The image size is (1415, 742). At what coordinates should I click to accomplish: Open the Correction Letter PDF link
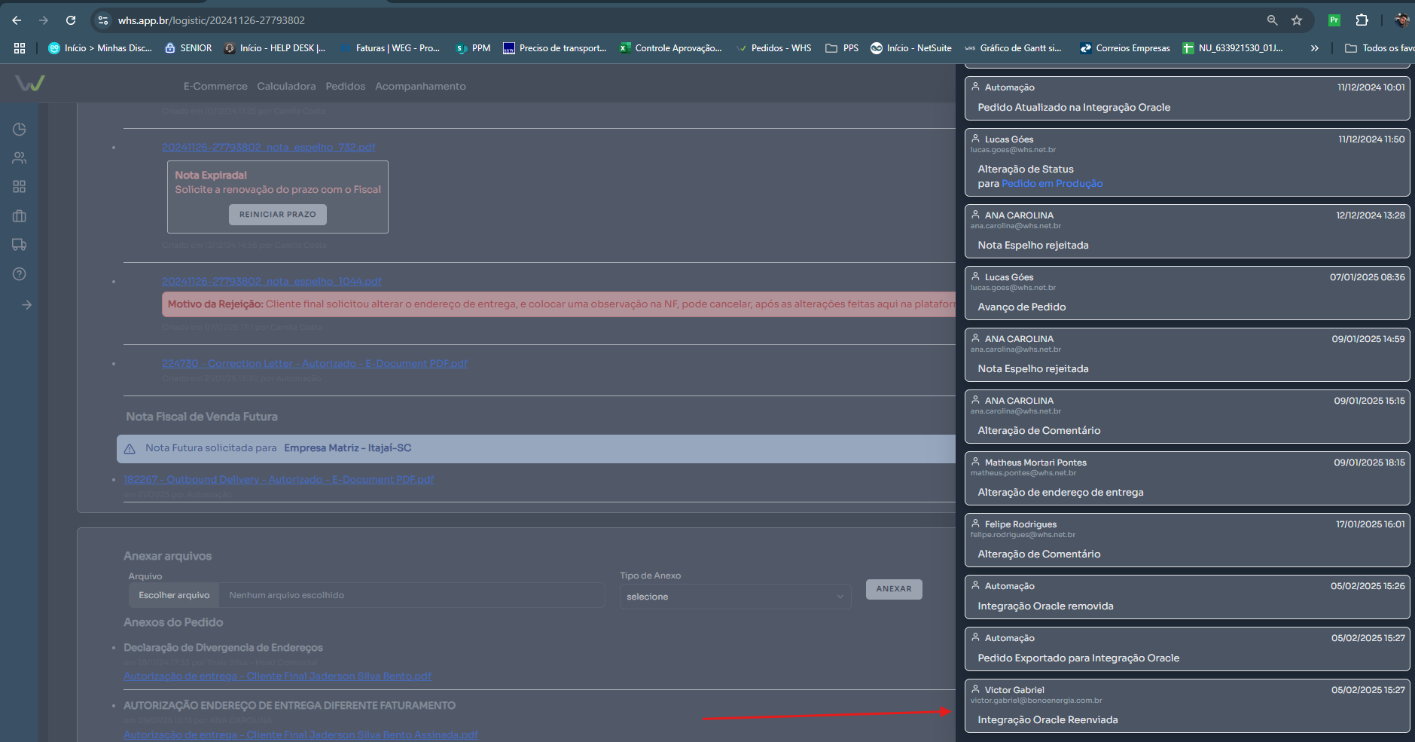(x=315, y=364)
